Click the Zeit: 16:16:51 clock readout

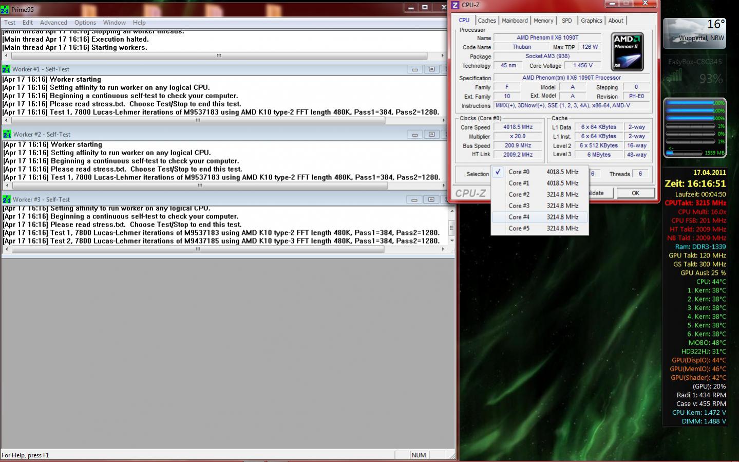pos(695,183)
